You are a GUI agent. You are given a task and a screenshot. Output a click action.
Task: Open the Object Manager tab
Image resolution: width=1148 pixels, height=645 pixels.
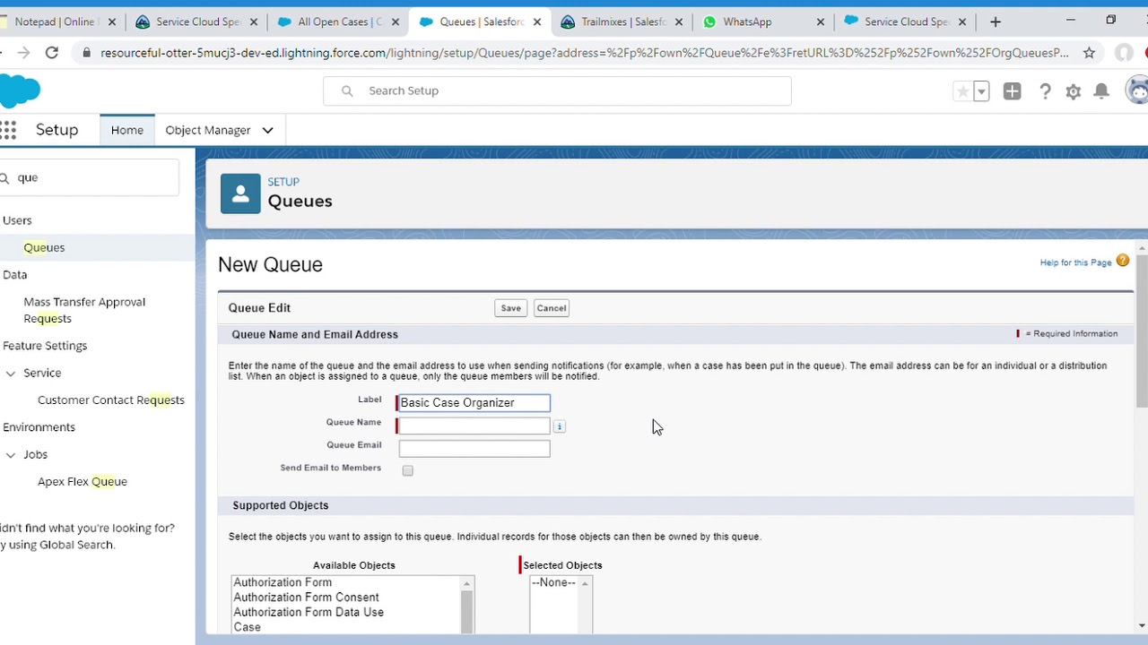(x=208, y=130)
